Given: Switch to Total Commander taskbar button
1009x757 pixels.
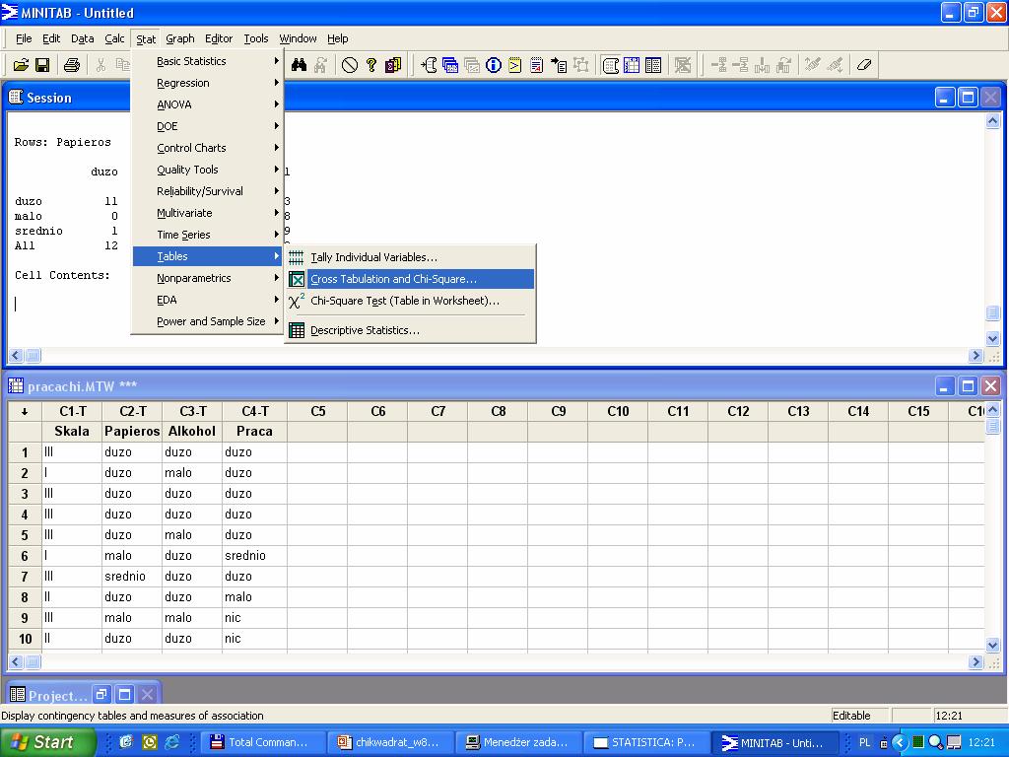Looking at the screenshot, I should [x=262, y=742].
